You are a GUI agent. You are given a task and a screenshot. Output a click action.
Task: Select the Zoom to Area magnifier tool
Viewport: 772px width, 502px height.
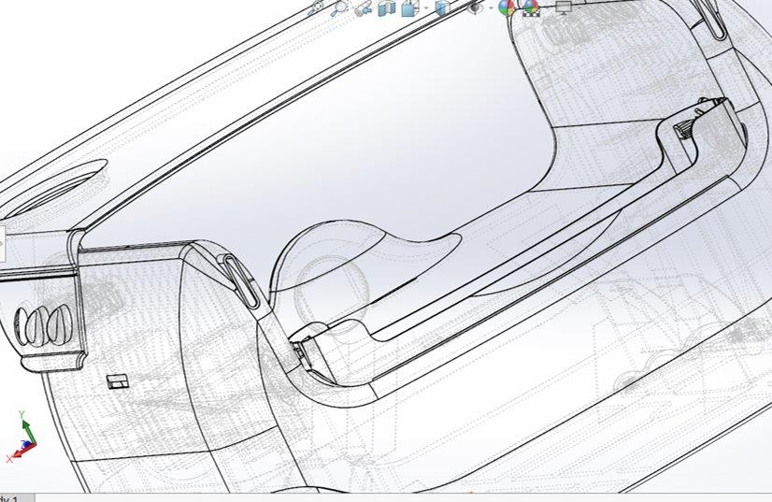pyautogui.click(x=339, y=7)
